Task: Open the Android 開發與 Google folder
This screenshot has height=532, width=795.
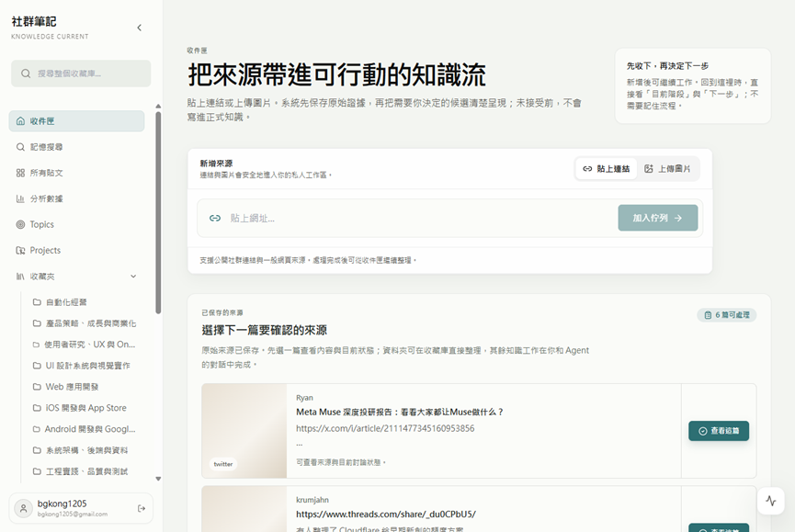Action: 84,429
